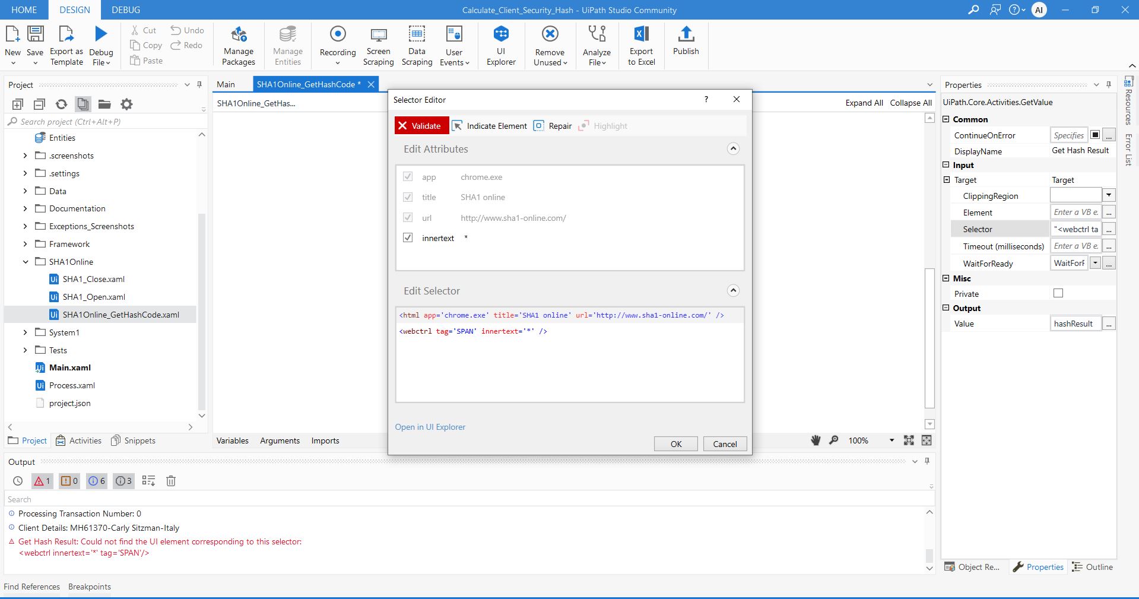This screenshot has height=599, width=1139.
Task: Click the designer vertical scrollbar
Action: (929, 338)
